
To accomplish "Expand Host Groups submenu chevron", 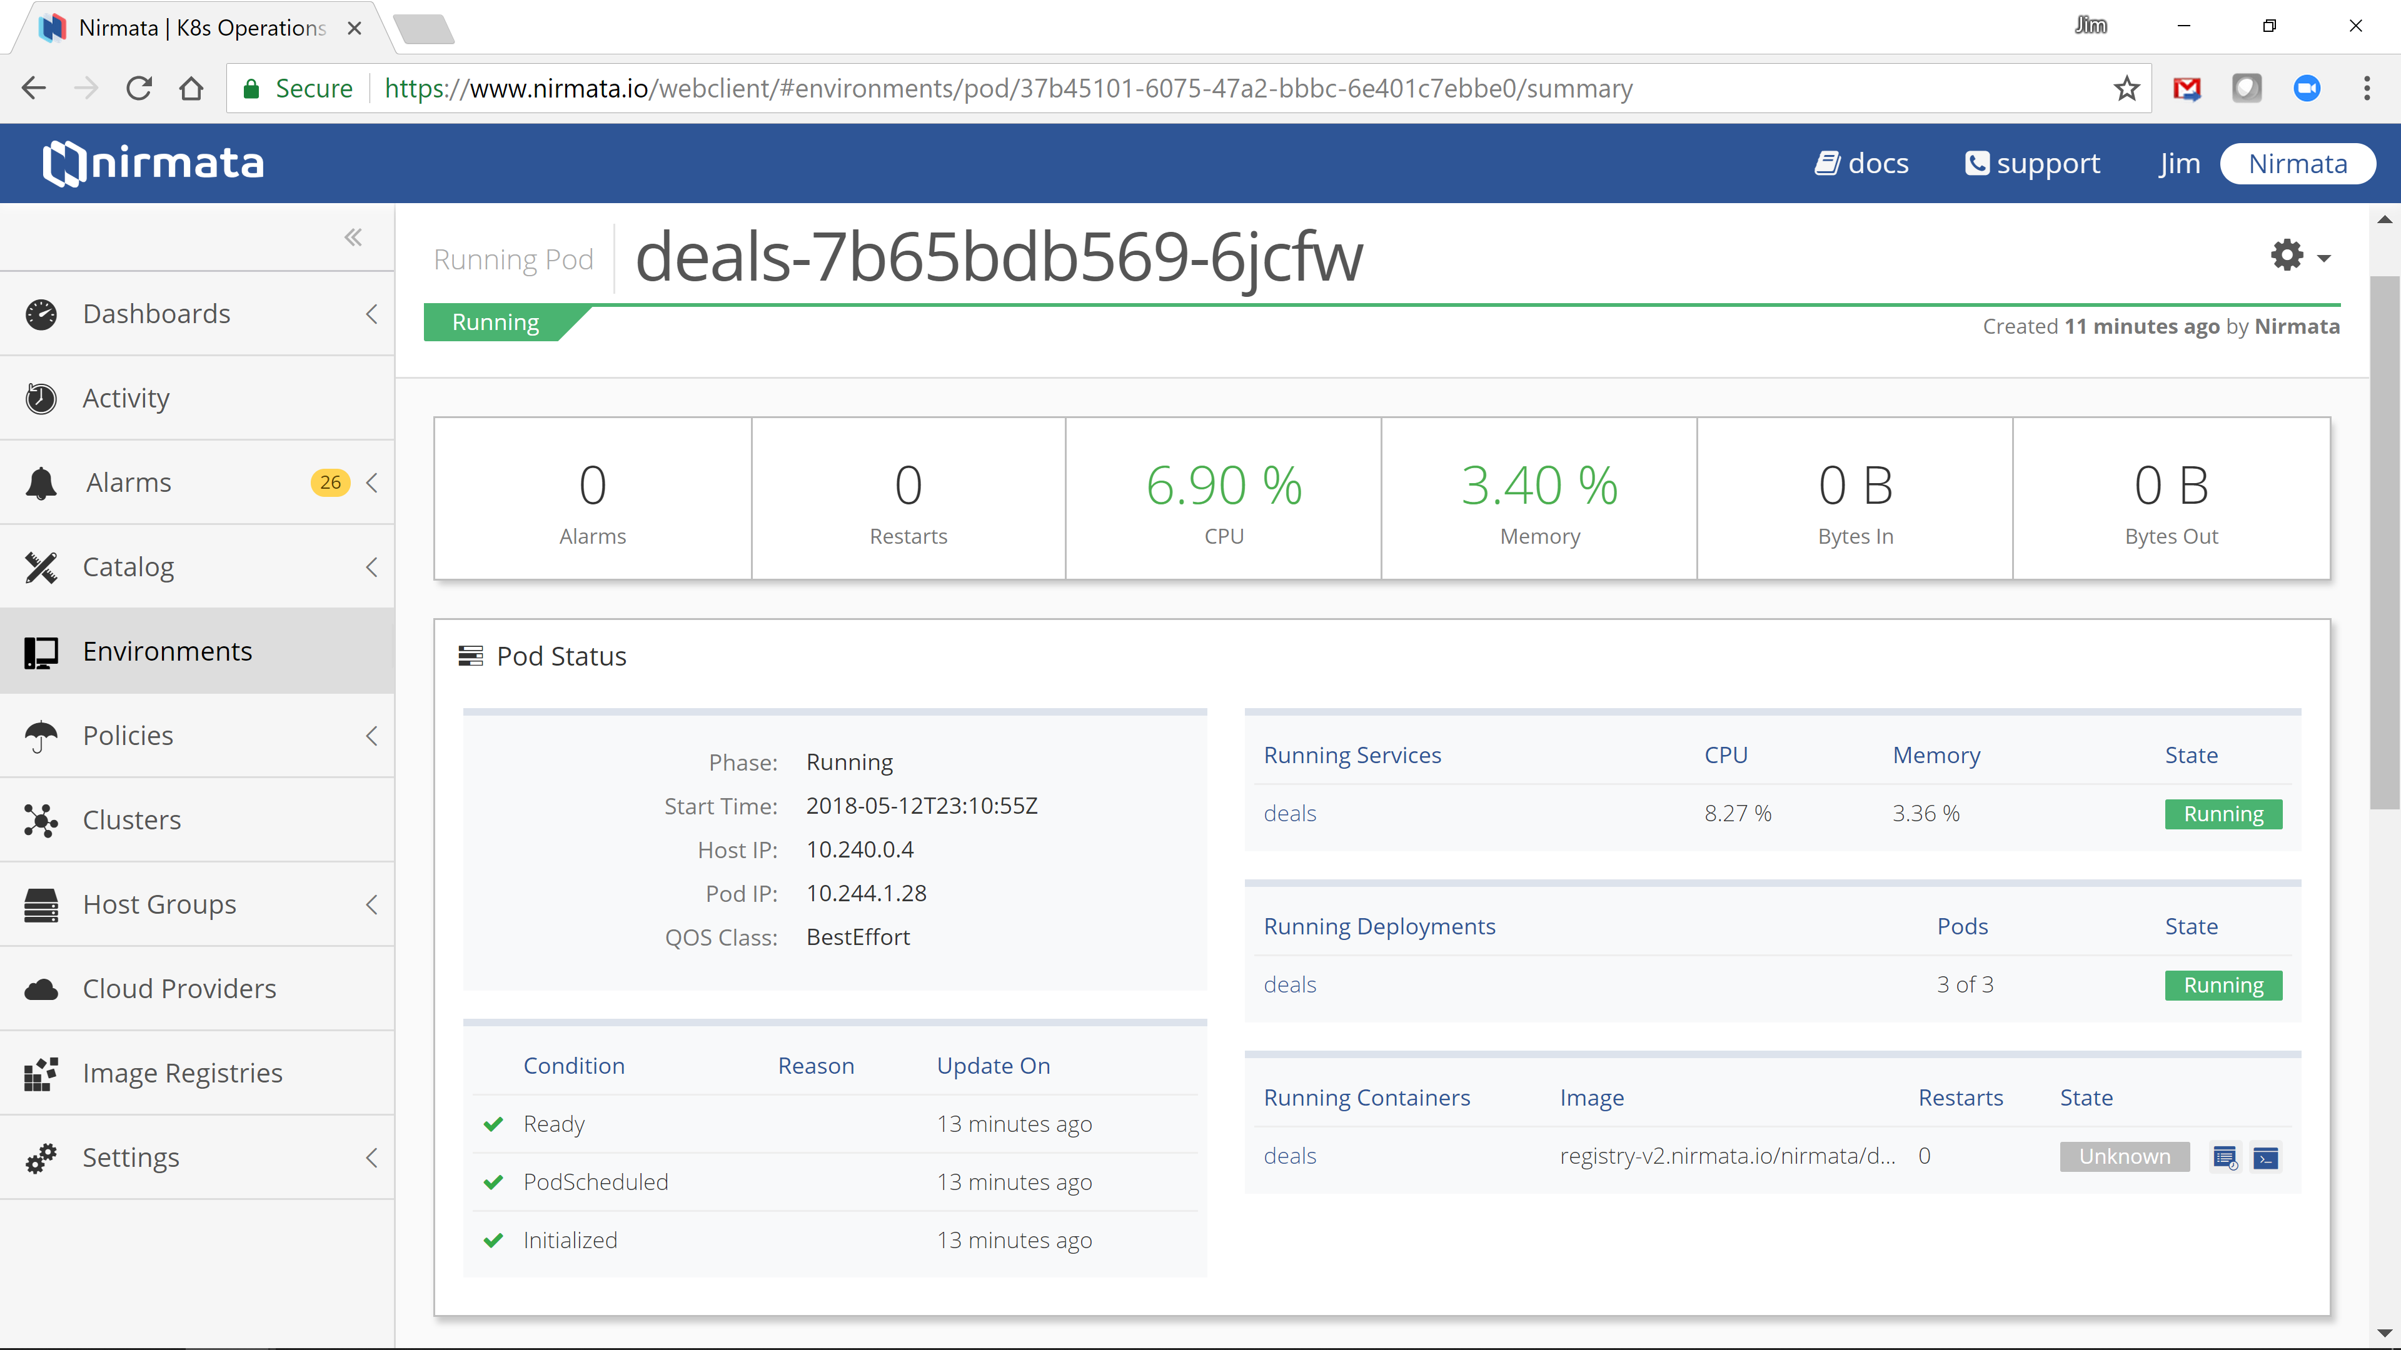I will coord(372,904).
